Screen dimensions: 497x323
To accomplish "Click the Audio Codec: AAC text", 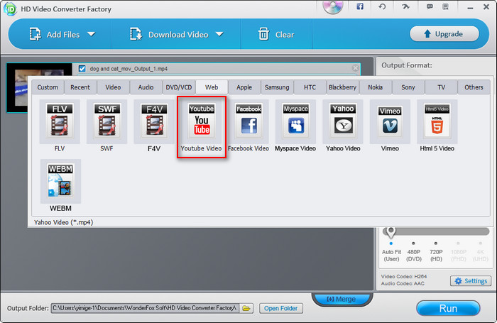I will [x=403, y=283].
